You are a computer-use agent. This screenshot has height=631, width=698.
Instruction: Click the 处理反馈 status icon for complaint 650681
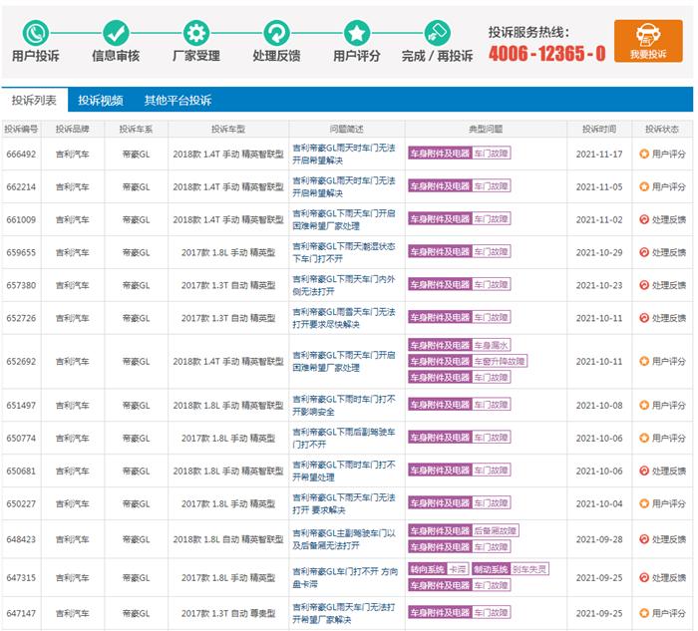tap(644, 471)
